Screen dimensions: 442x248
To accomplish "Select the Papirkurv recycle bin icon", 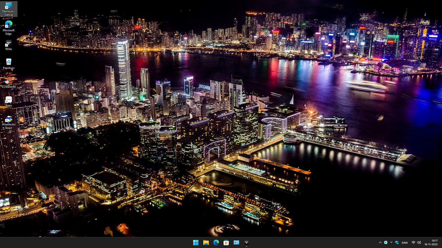I will coord(9,64).
